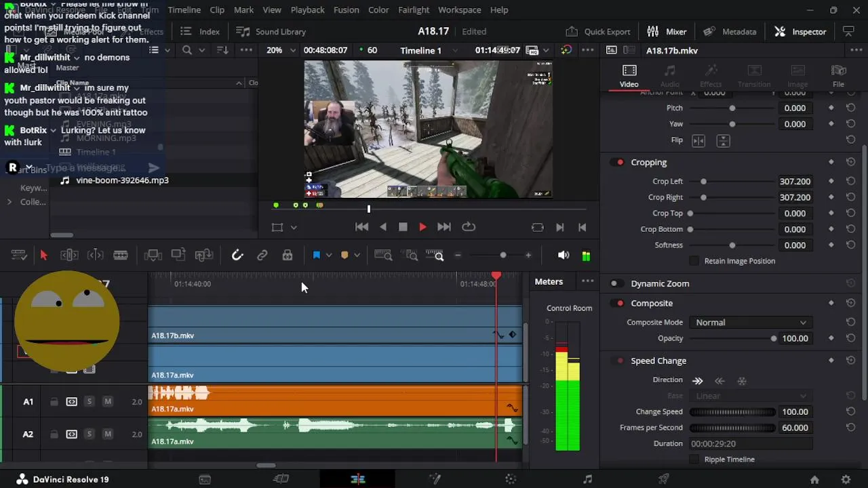
Task: Open the Sound Library panel
Action: tap(271, 32)
